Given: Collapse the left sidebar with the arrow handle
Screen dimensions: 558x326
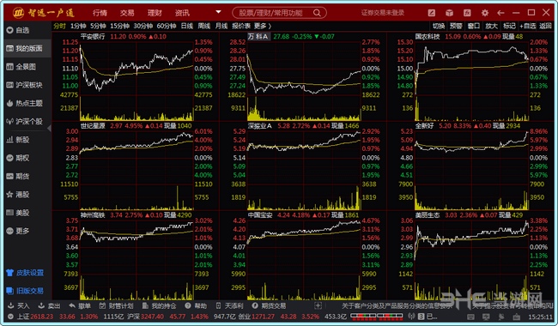Looking at the screenshot, I should (x=50, y=128).
